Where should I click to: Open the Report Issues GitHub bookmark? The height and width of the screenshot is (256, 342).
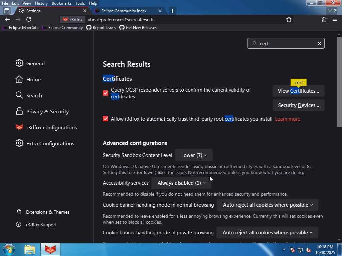pyautogui.click(x=101, y=28)
